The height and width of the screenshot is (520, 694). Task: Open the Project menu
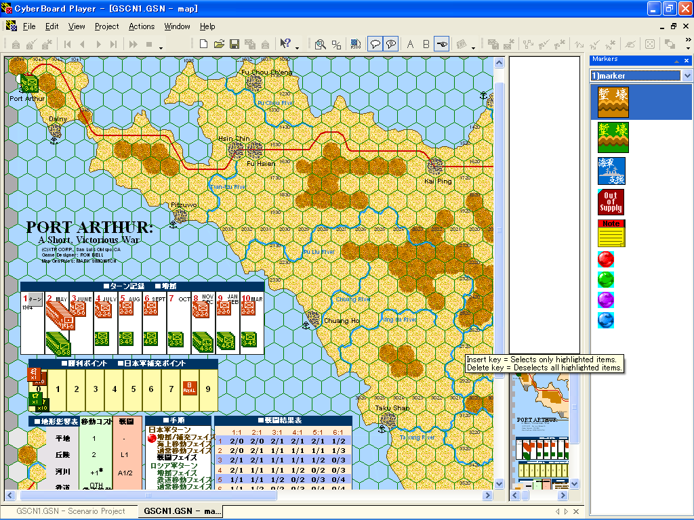pyautogui.click(x=106, y=26)
